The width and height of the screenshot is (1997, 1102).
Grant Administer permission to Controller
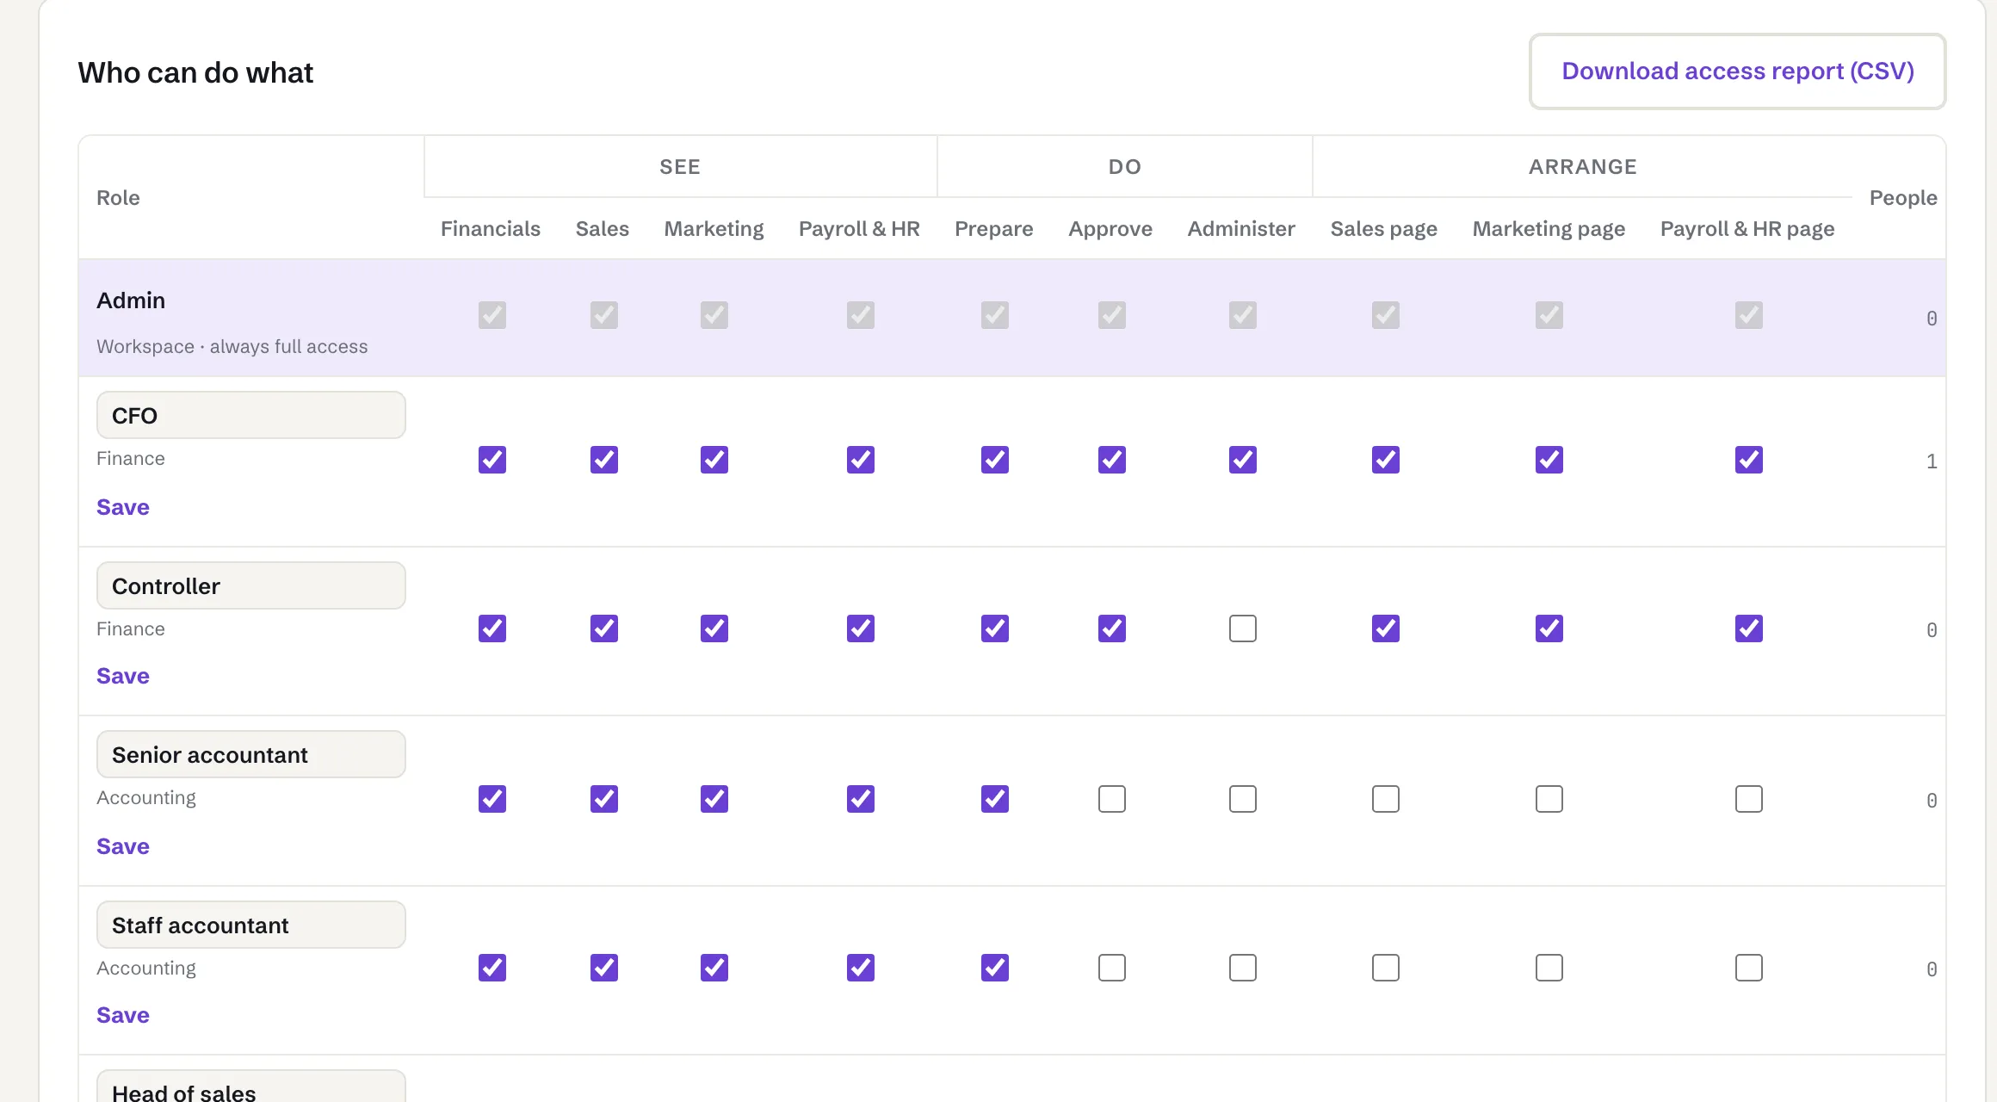(1243, 628)
